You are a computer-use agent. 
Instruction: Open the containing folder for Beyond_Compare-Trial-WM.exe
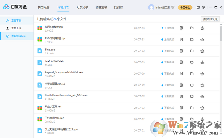tap(192, 73)
